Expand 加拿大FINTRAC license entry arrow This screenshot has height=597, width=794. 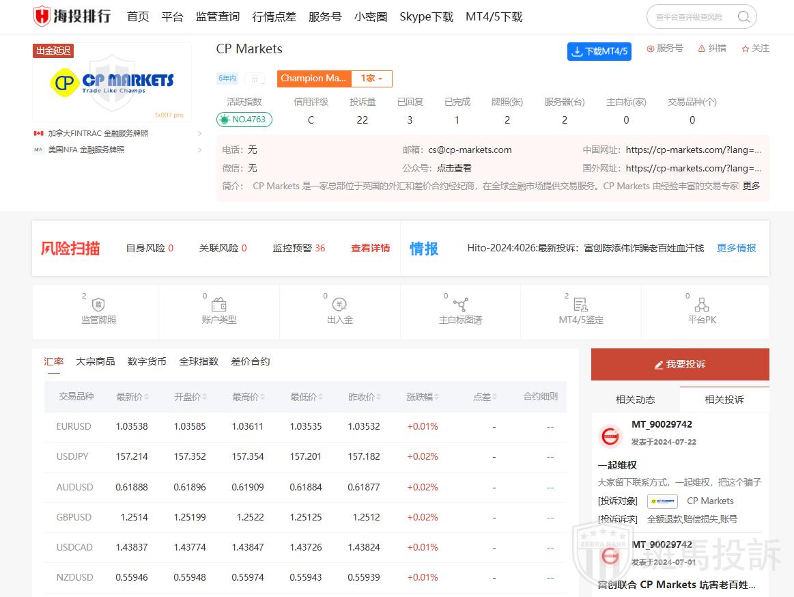199,133
